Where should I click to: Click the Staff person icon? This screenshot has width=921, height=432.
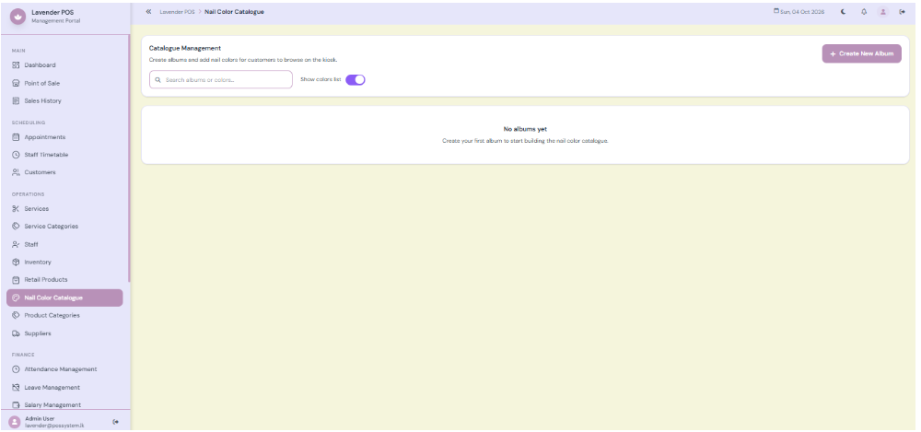[16, 244]
